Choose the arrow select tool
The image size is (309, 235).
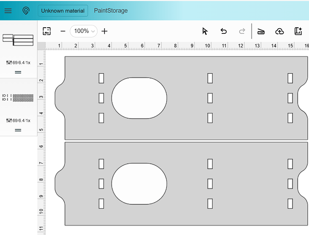(x=205, y=31)
